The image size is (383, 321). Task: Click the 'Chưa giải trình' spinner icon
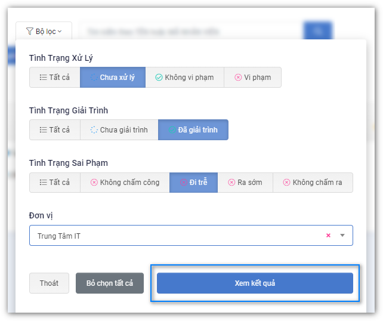click(94, 130)
